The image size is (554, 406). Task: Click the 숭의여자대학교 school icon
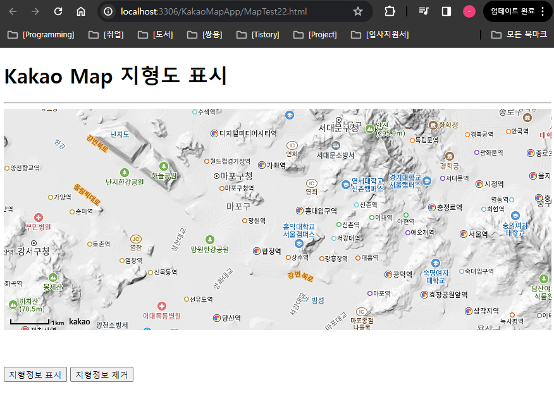(x=515, y=216)
